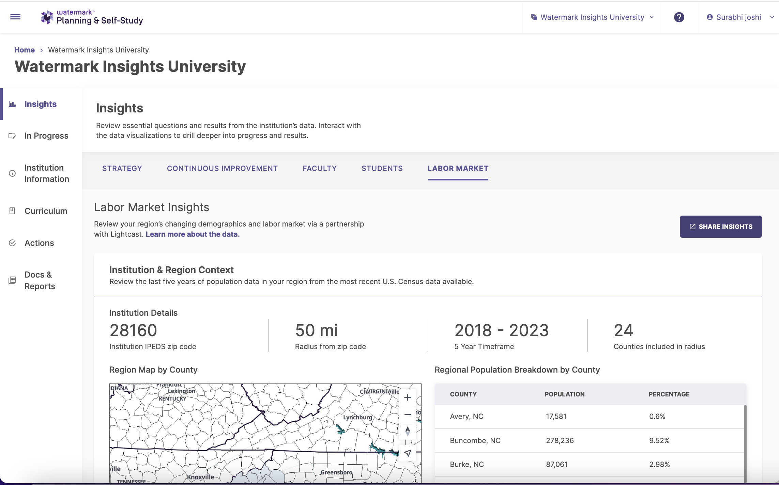779x485 pixels.
Task: Click the user avatar icon beside Surabhi joshi
Action: [x=709, y=17]
